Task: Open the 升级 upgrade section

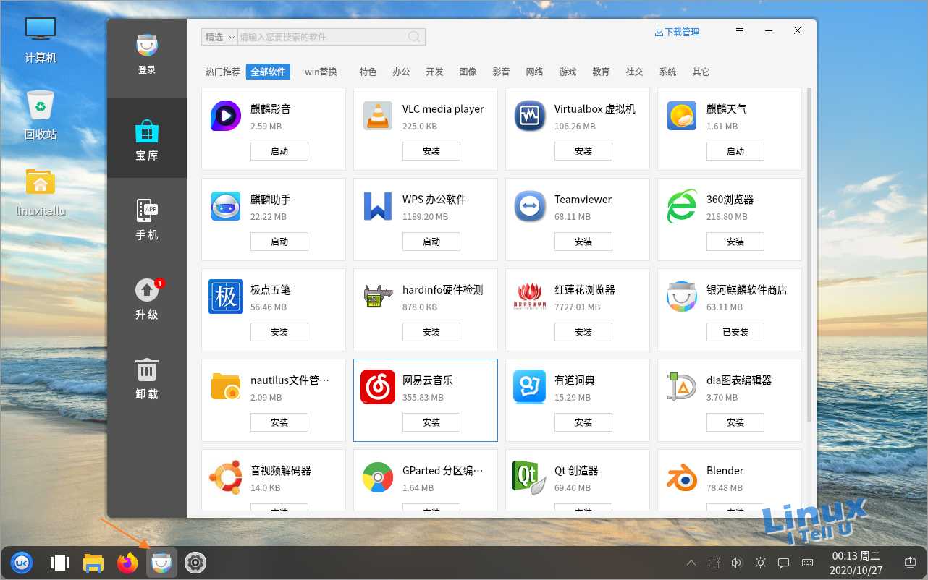Action: 147,290
